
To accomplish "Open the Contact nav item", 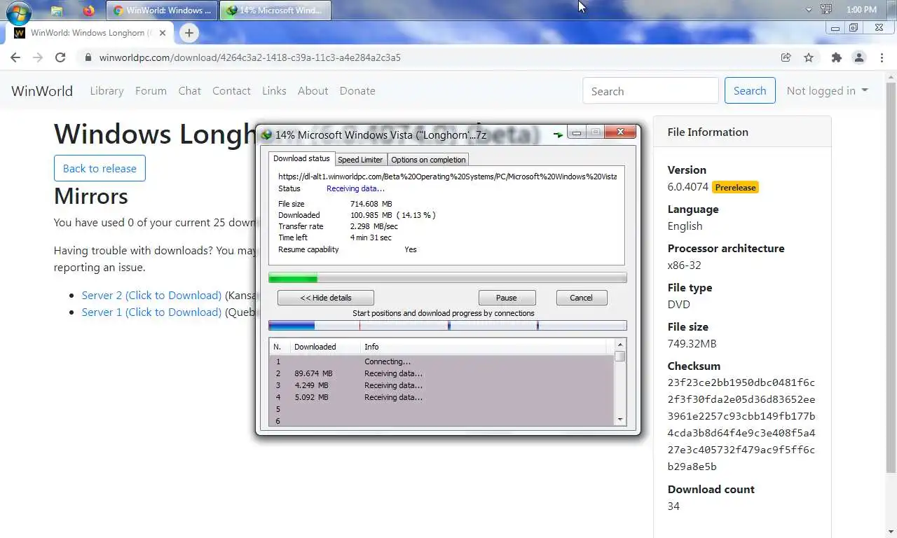I will coord(231,91).
